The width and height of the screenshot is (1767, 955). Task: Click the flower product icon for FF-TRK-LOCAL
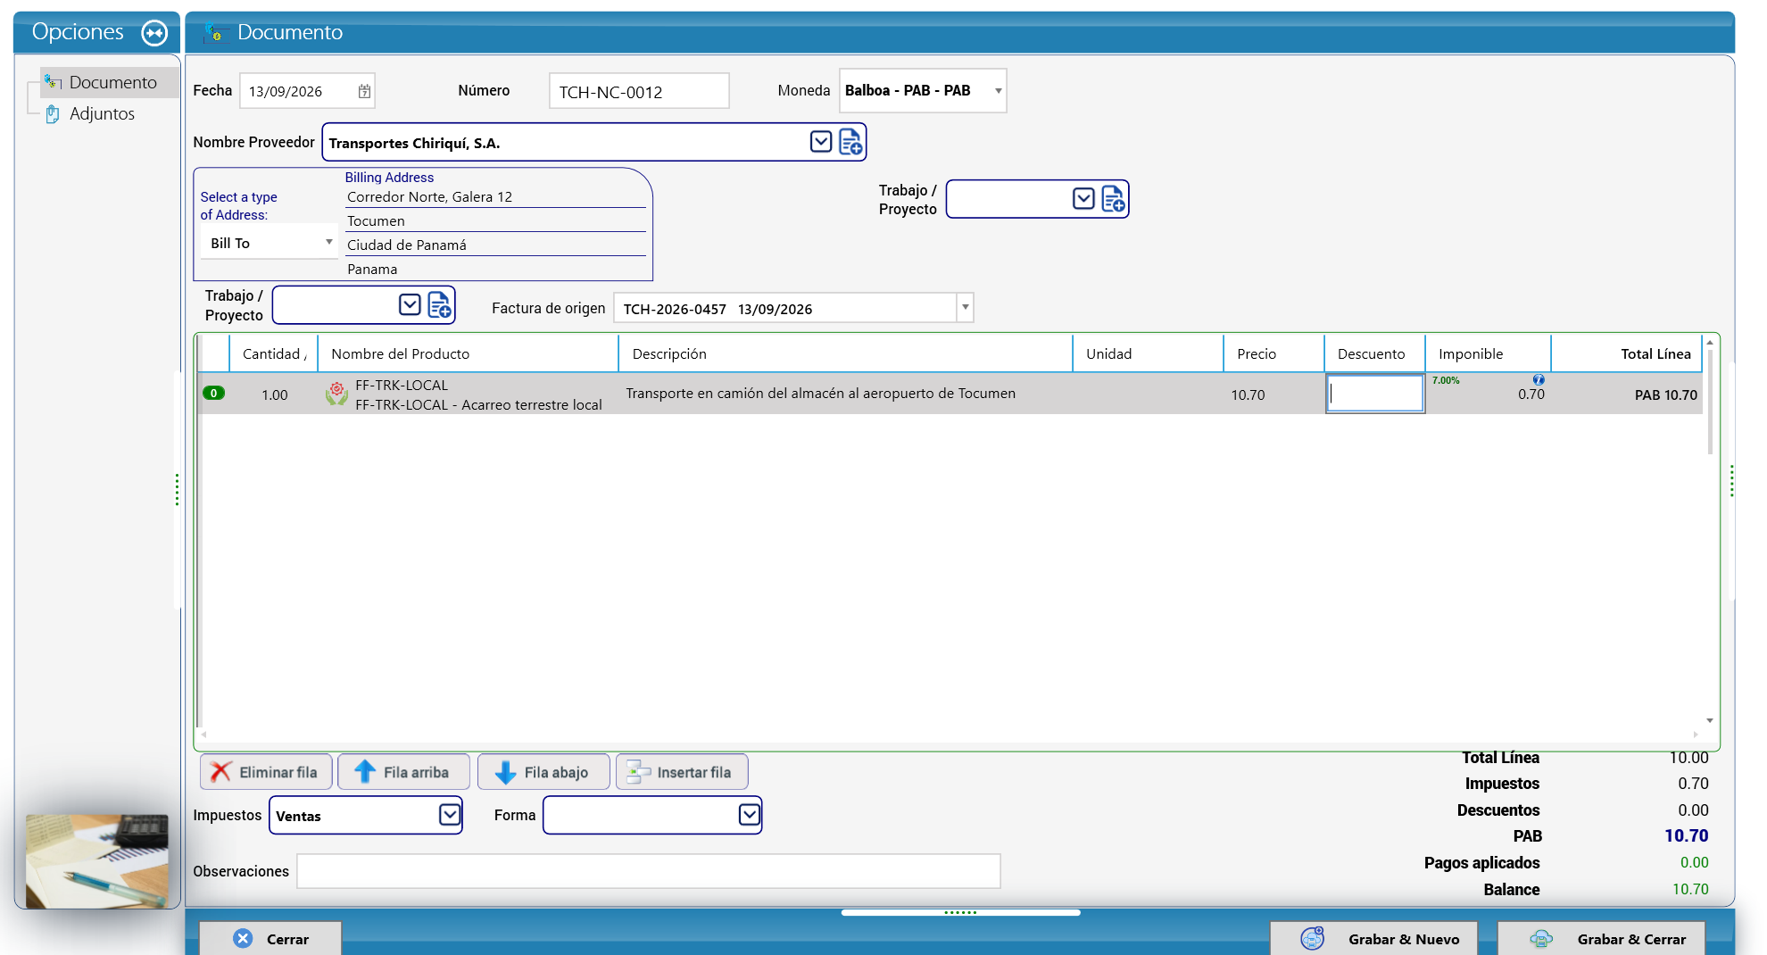click(336, 394)
